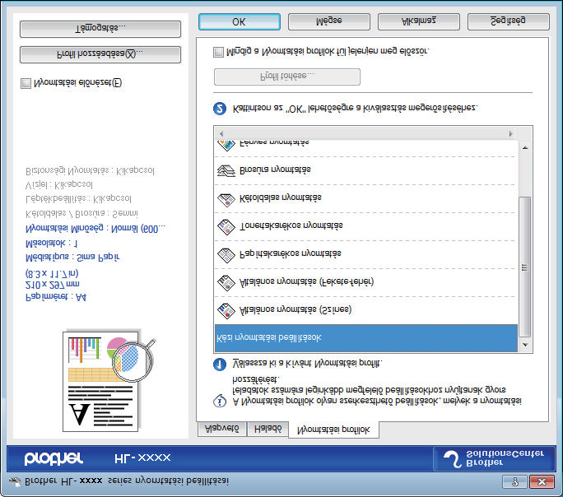Screen dimensions: 563x497
Task: Select Általános nyomtatás (Fekete-fehér) profile icon
Action: (226, 283)
